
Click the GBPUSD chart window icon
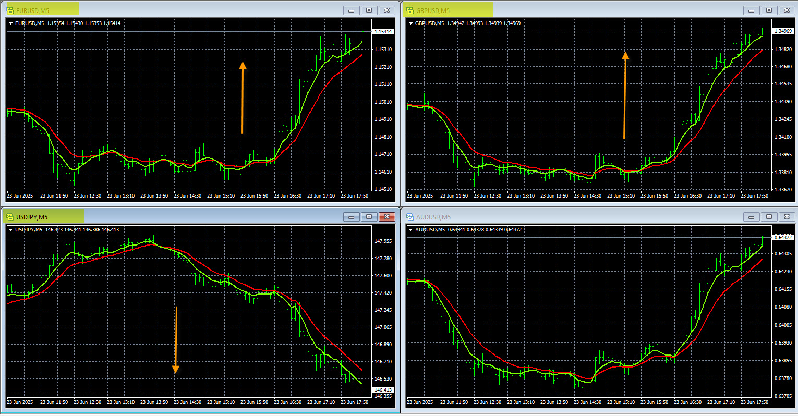(410, 10)
